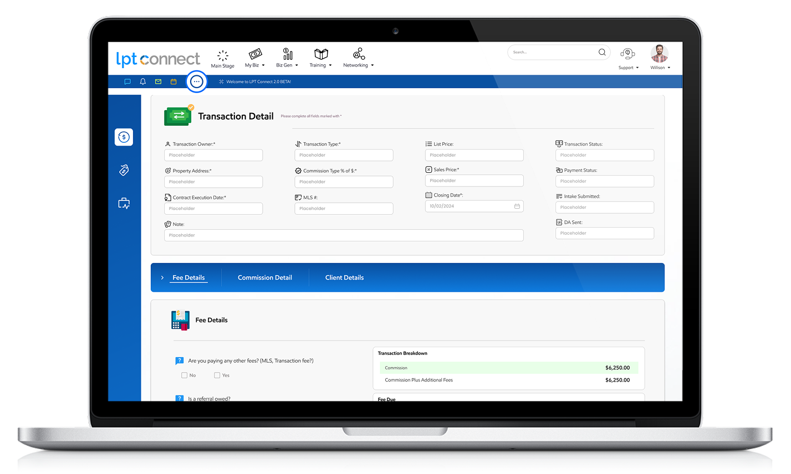Click the Payment Status field
Screen dimensions: 791x474
point(605,181)
